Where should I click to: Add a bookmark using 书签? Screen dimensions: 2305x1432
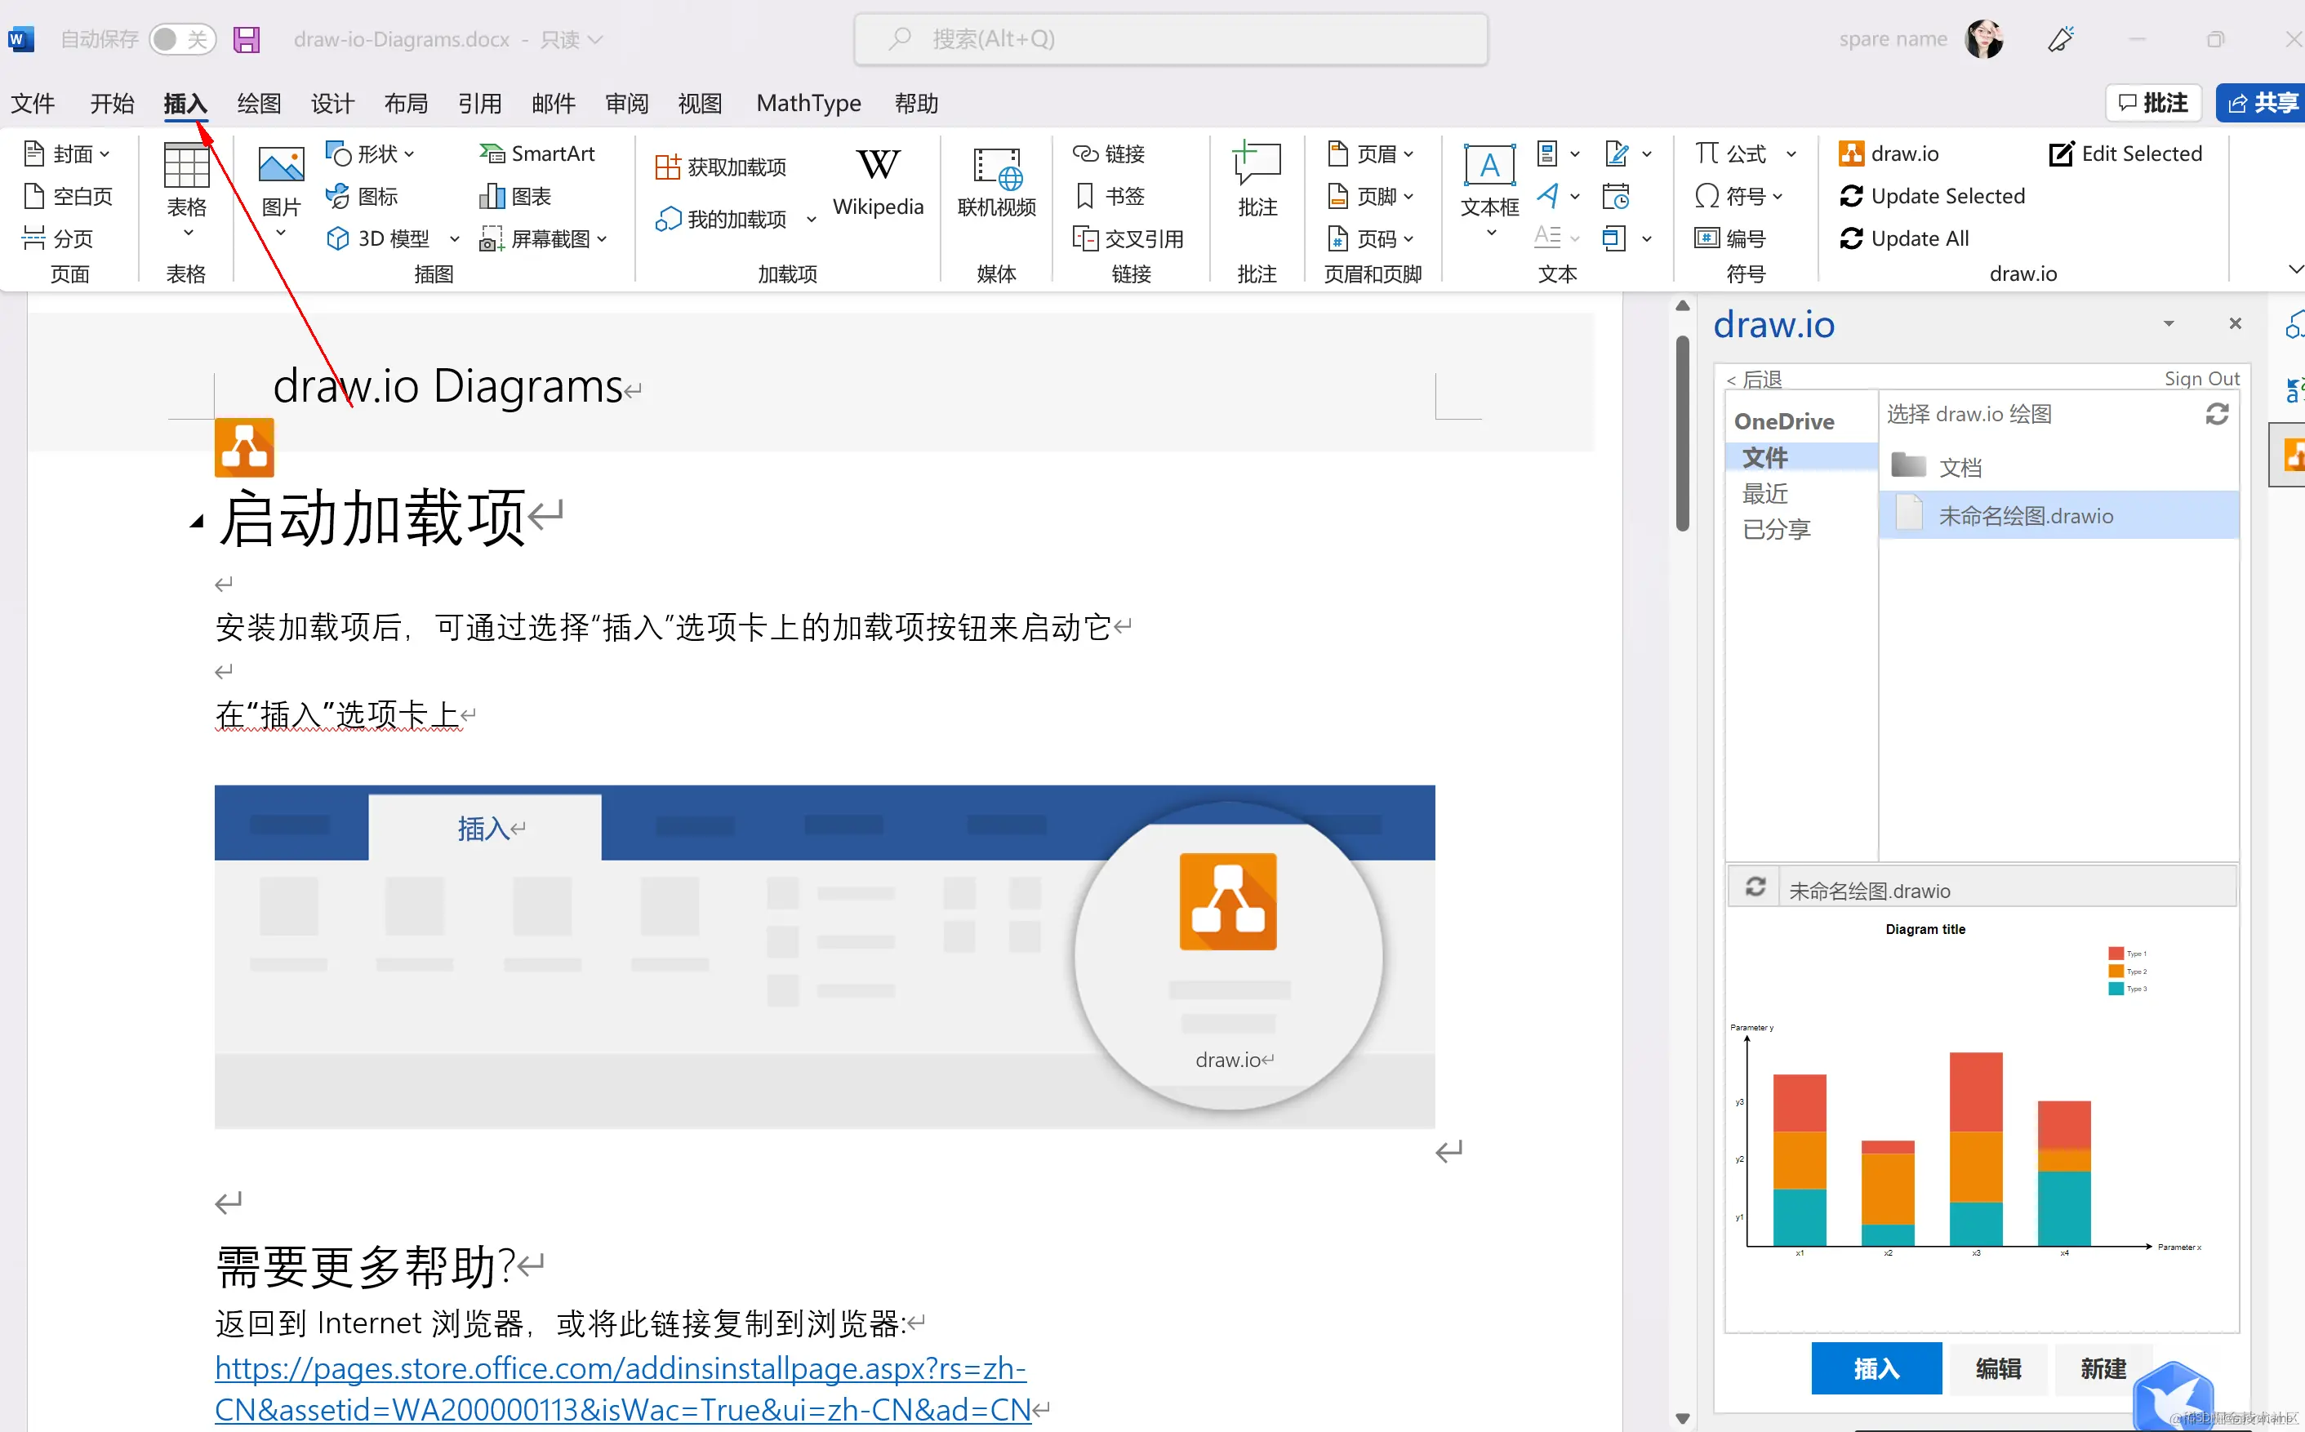1110,195
